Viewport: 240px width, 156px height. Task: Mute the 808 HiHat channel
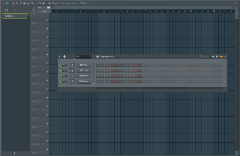(60, 76)
